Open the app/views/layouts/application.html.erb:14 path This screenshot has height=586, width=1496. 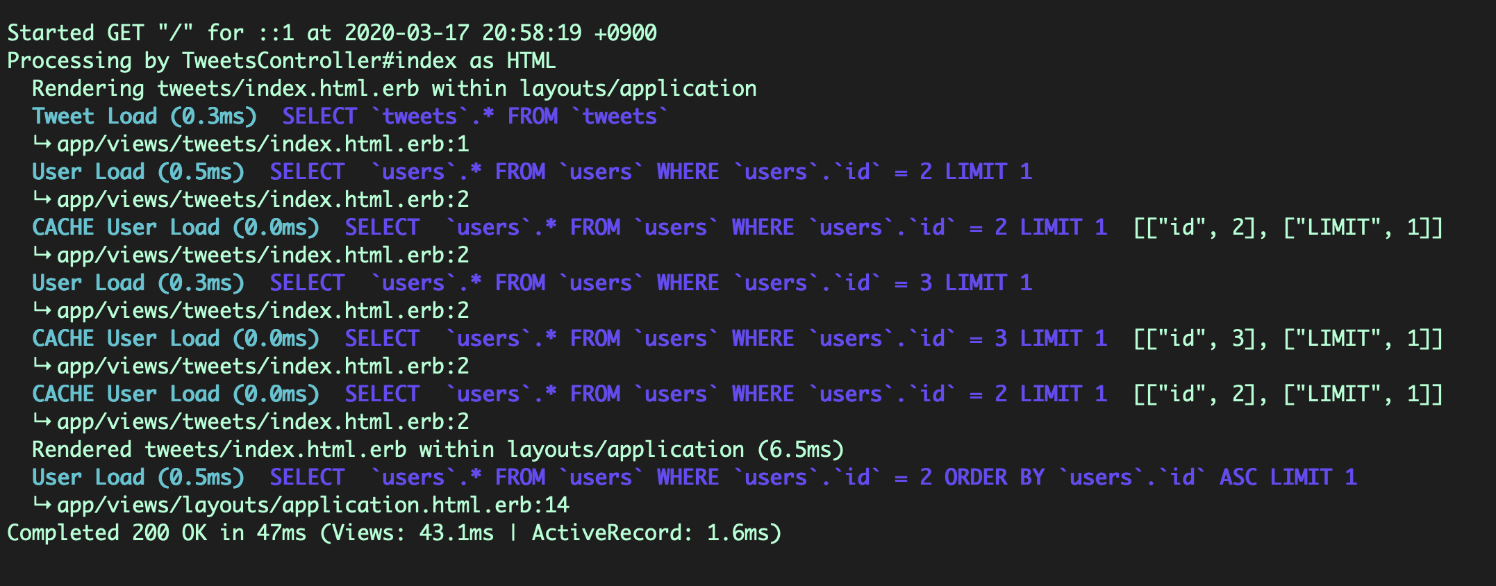(313, 505)
